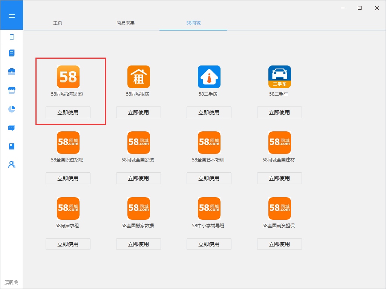Open the task list document icon
Image resolution: width=386 pixels, height=289 pixels.
click(12, 53)
